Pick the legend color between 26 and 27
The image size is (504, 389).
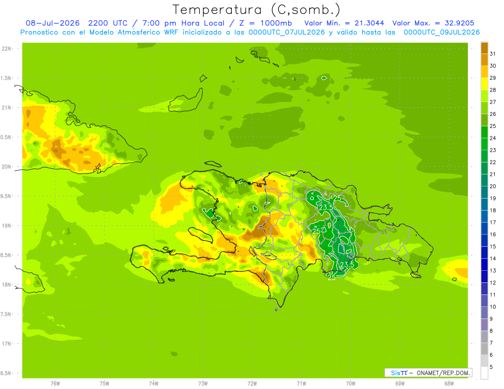[484, 108]
